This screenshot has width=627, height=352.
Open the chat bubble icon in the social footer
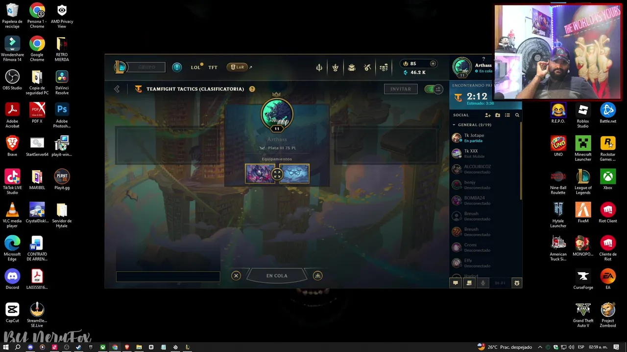click(456, 283)
